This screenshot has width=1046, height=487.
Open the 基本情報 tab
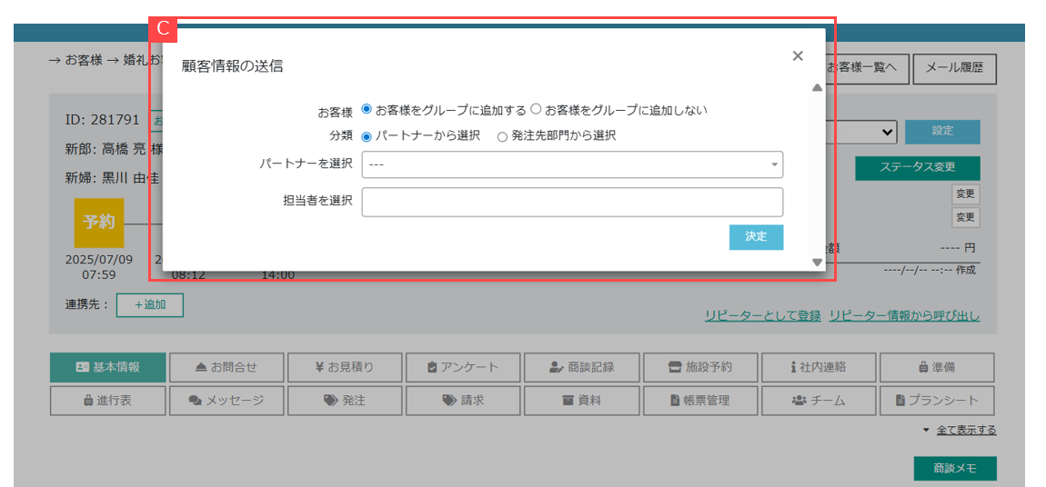coord(108,367)
